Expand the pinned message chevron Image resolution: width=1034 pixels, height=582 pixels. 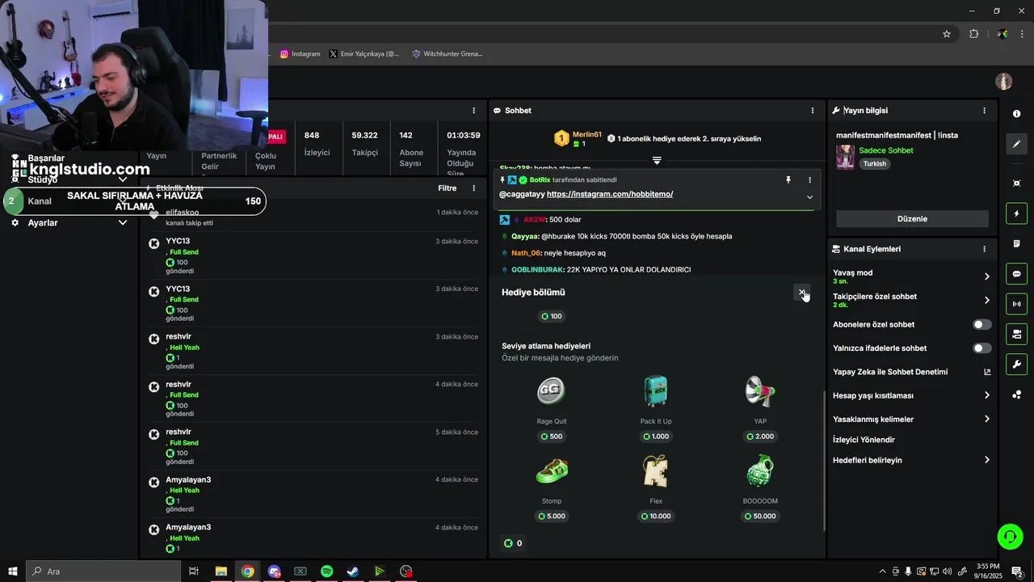809,197
